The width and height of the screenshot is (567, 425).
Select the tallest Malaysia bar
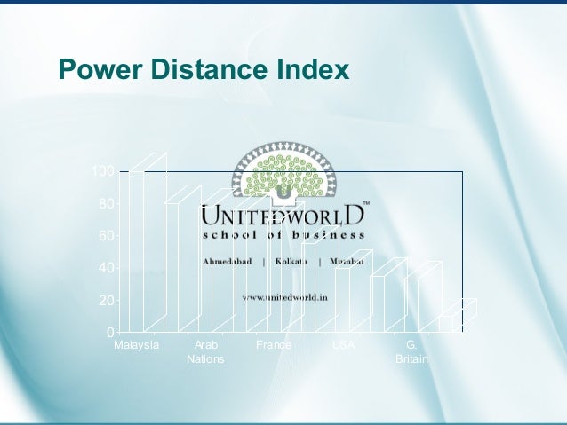tap(148, 242)
